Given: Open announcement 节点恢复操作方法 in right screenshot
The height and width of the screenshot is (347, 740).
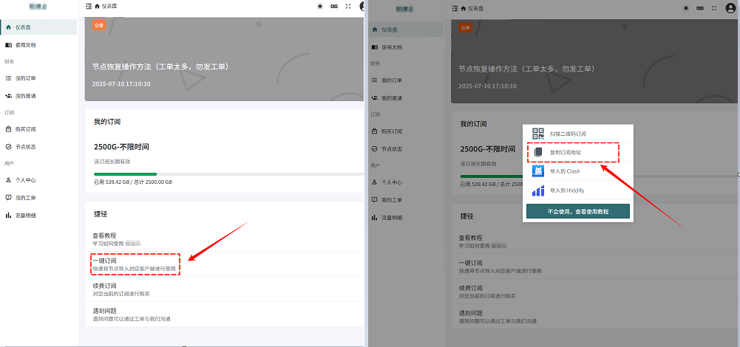Looking at the screenshot, I should coord(526,69).
